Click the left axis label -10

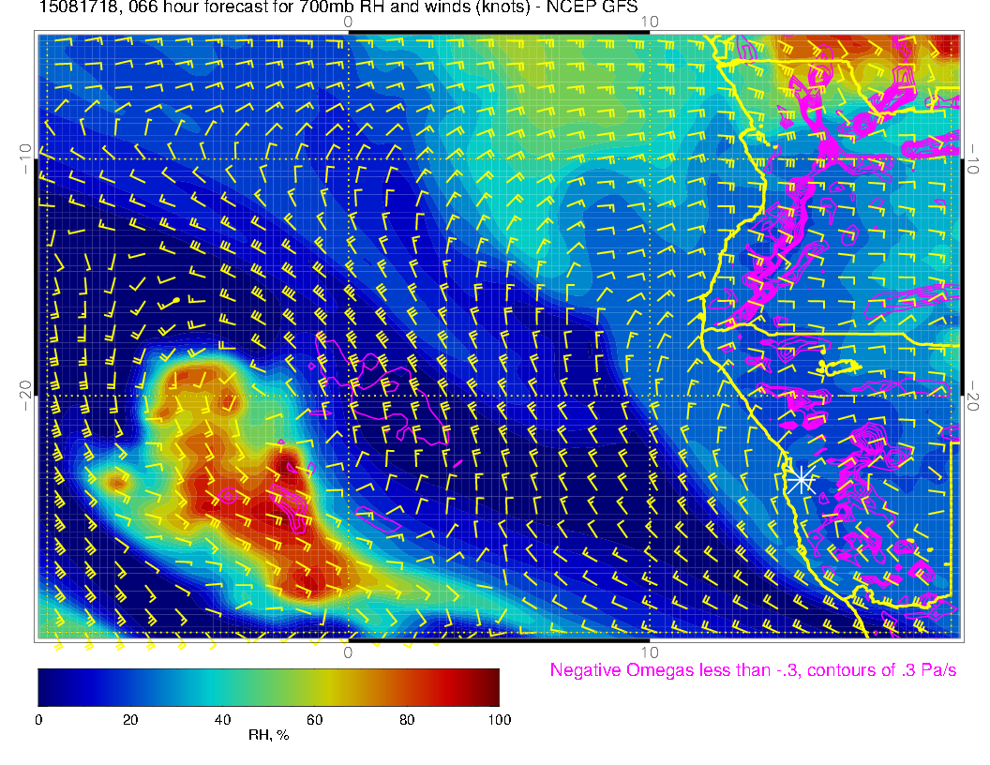click(25, 157)
